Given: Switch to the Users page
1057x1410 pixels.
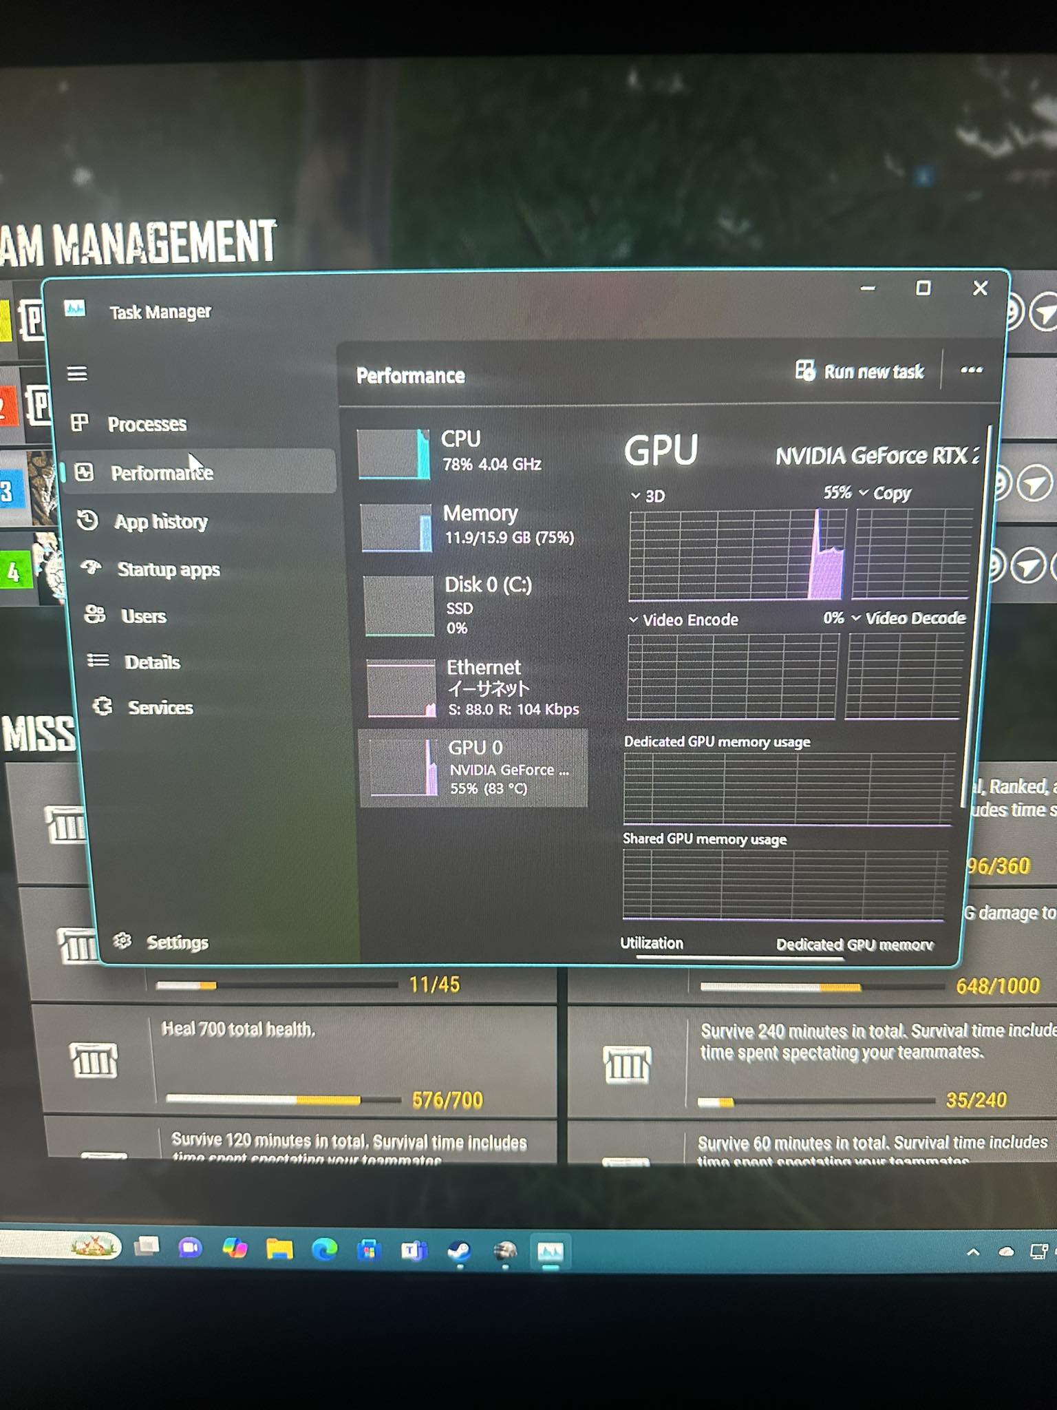Looking at the screenshot, I should (x=144, y=616).
